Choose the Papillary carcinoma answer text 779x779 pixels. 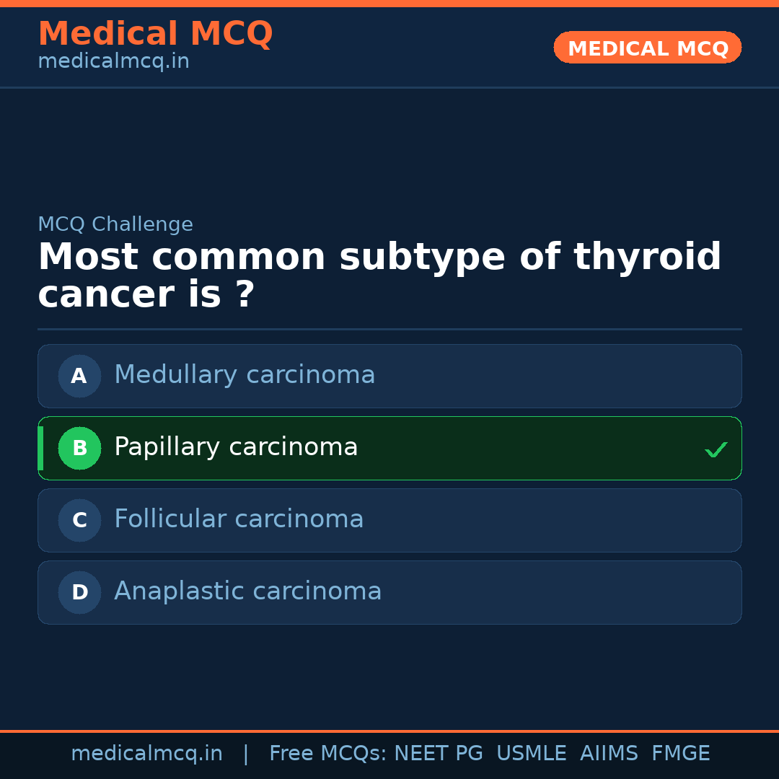coord(236,447)
